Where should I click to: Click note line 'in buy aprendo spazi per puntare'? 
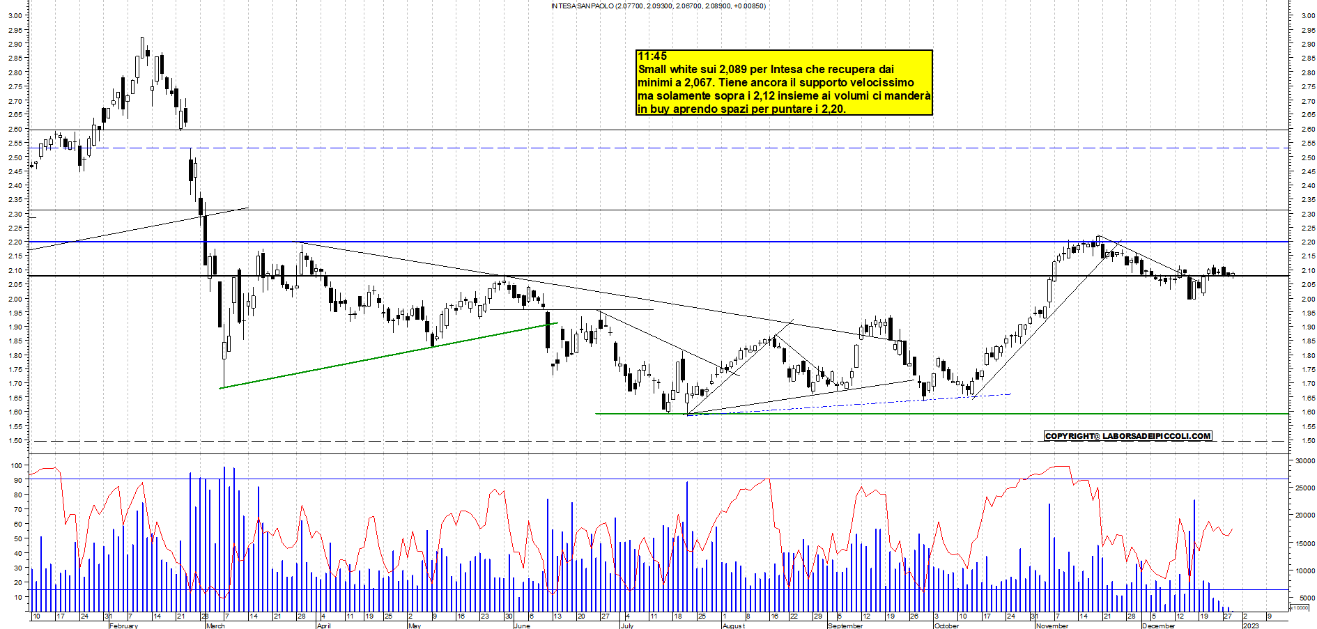click(x=741, y=109)
